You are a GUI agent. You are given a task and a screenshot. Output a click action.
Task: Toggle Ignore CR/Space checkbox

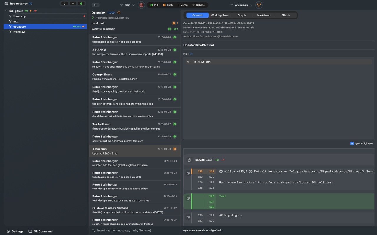[x=352, y=143]
